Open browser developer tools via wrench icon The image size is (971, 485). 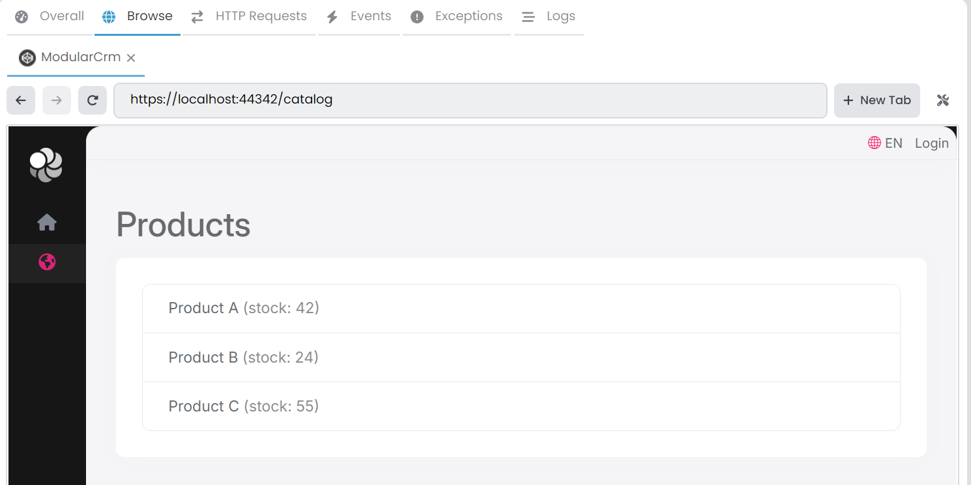click(943, 100)
